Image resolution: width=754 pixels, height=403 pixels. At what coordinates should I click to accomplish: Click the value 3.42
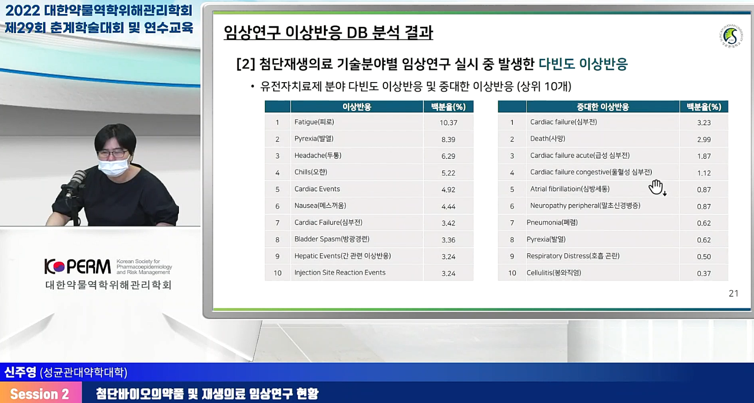click(x=448, y=223)
